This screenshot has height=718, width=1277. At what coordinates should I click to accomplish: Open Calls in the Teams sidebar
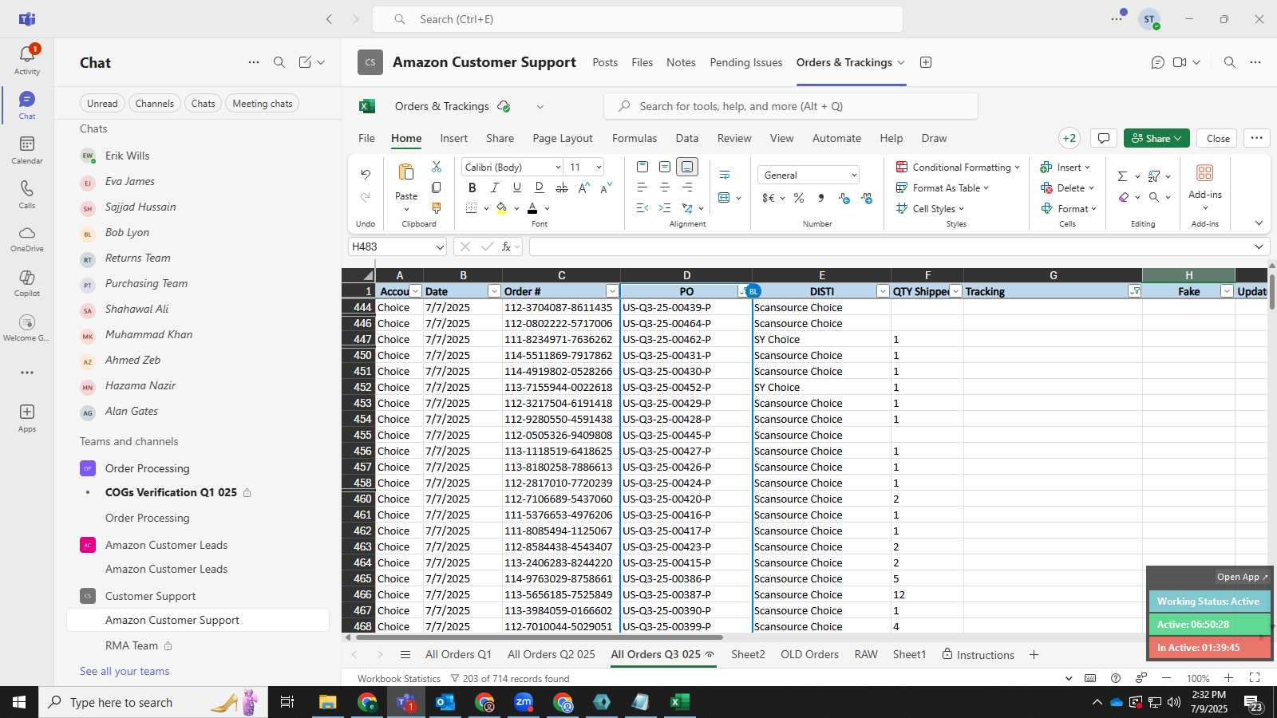coord(27,194)
